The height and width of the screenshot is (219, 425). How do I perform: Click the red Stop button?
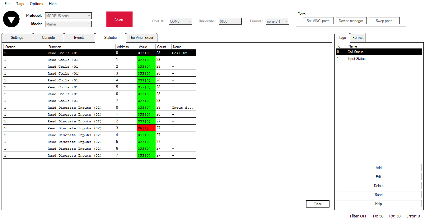tap(119, 19)
